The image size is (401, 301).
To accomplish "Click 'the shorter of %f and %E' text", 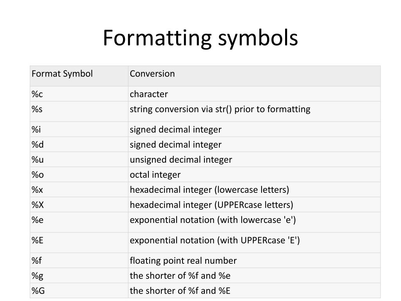I will tap(180, 291).
